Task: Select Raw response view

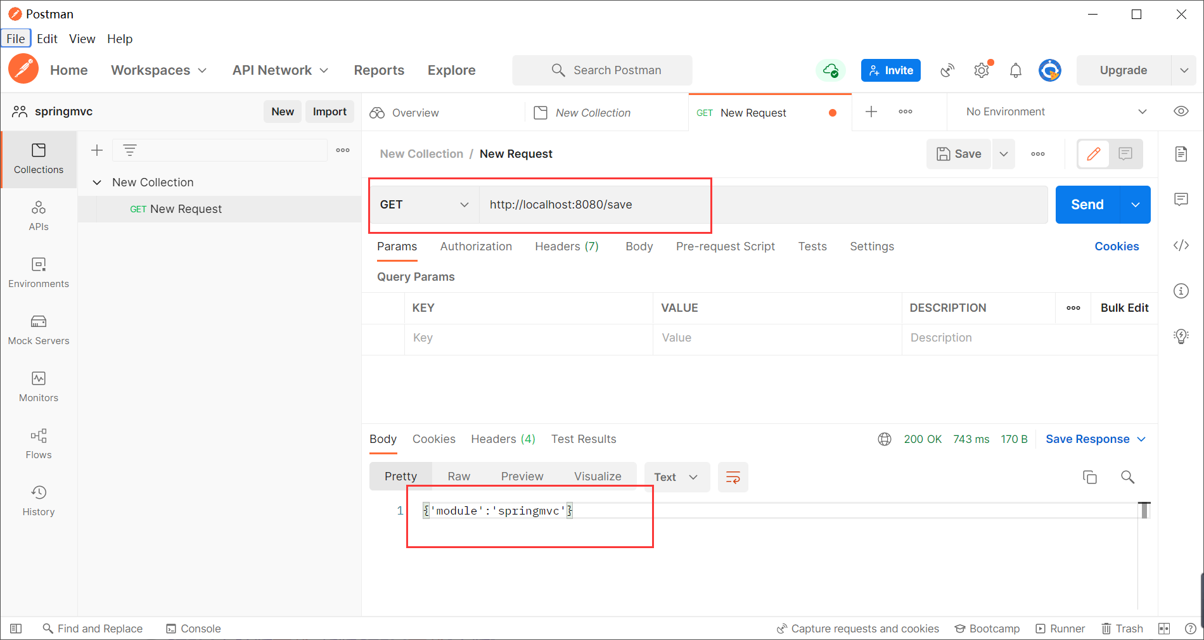Action: (x=459, y=477)
